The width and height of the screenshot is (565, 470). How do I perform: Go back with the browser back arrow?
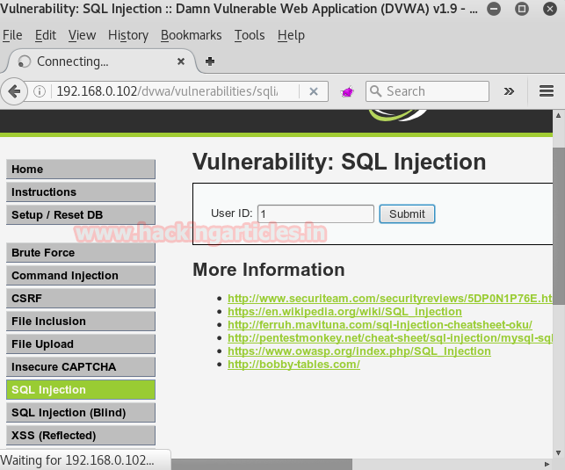point(14,91)
